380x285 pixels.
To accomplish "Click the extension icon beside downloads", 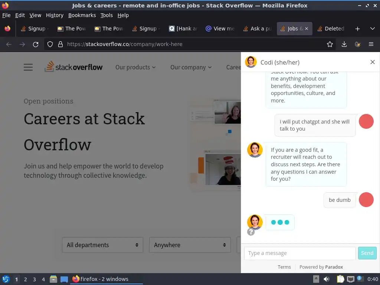I will (x=357, y=44).
